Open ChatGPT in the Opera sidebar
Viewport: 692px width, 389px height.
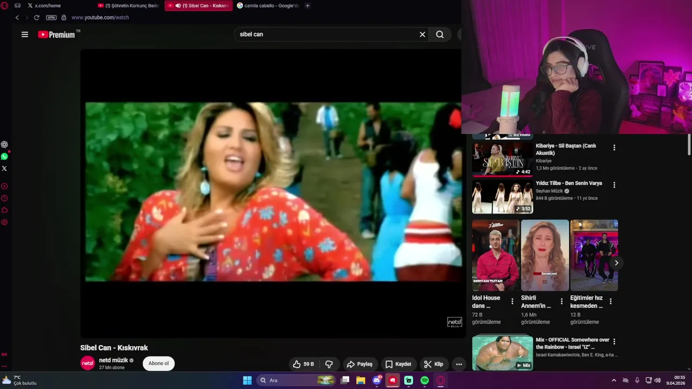coord(4,144)
